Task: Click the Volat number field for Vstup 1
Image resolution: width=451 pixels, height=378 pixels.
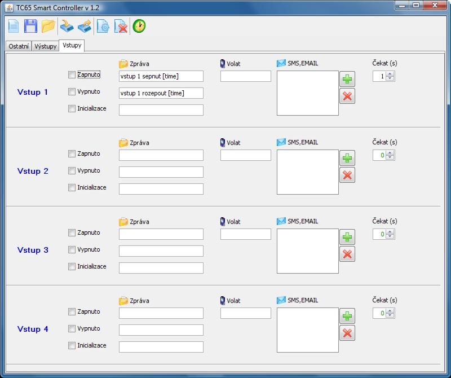Action: [246, 76]
